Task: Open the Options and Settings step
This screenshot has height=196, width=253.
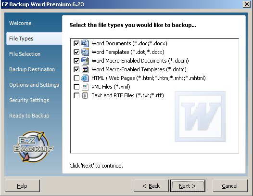Action: [x=34, y=85]
